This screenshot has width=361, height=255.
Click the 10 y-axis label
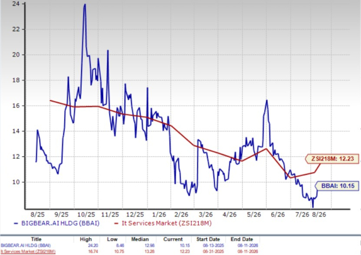[16, 182]
